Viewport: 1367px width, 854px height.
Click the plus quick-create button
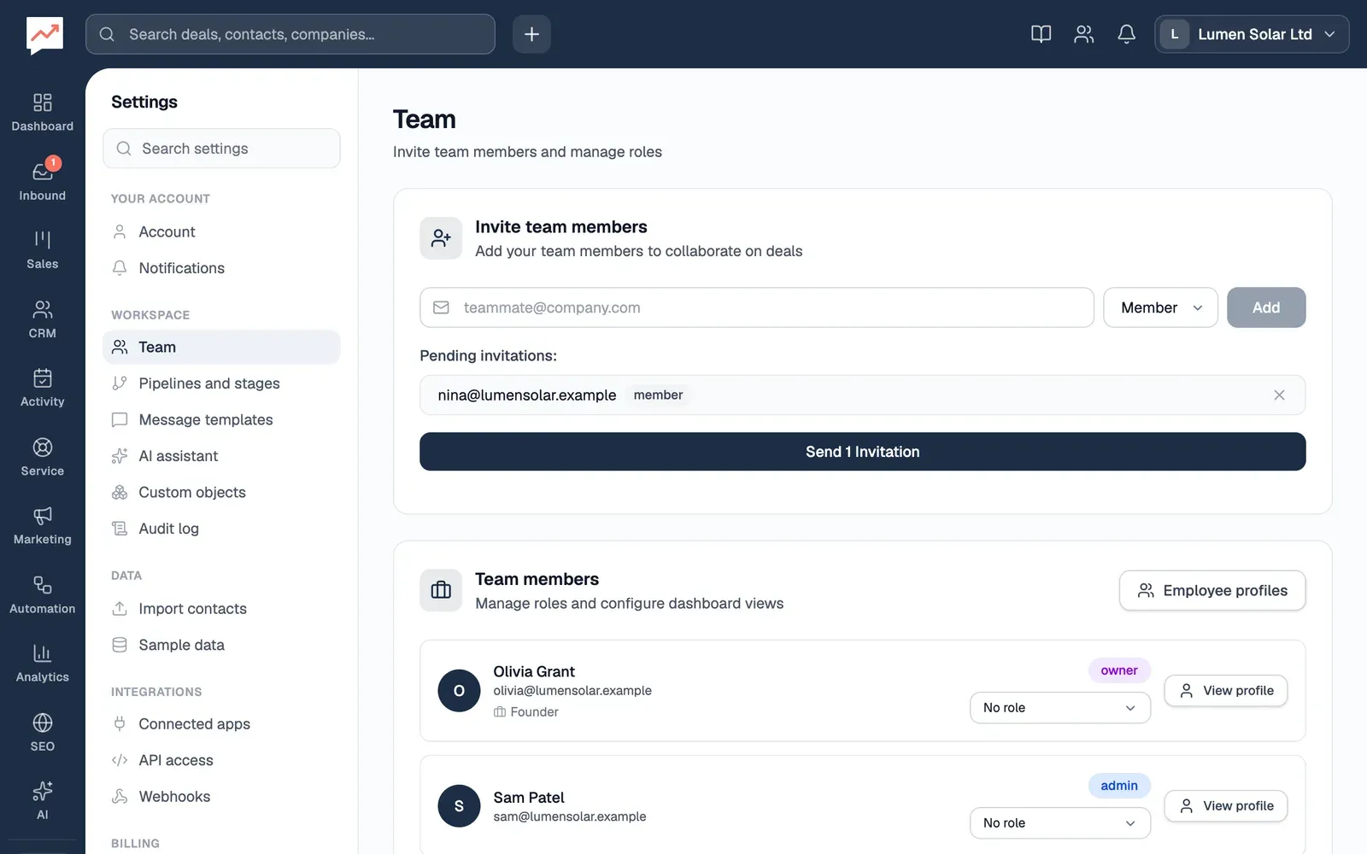click(x=531, y=34)
